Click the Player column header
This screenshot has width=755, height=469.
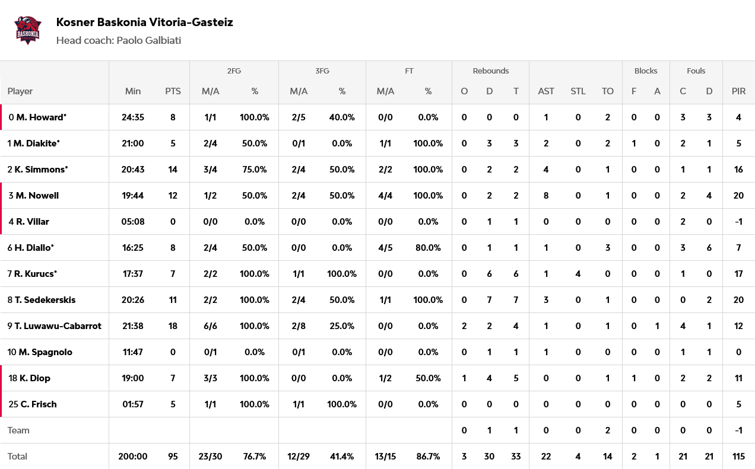coord(20,91)
